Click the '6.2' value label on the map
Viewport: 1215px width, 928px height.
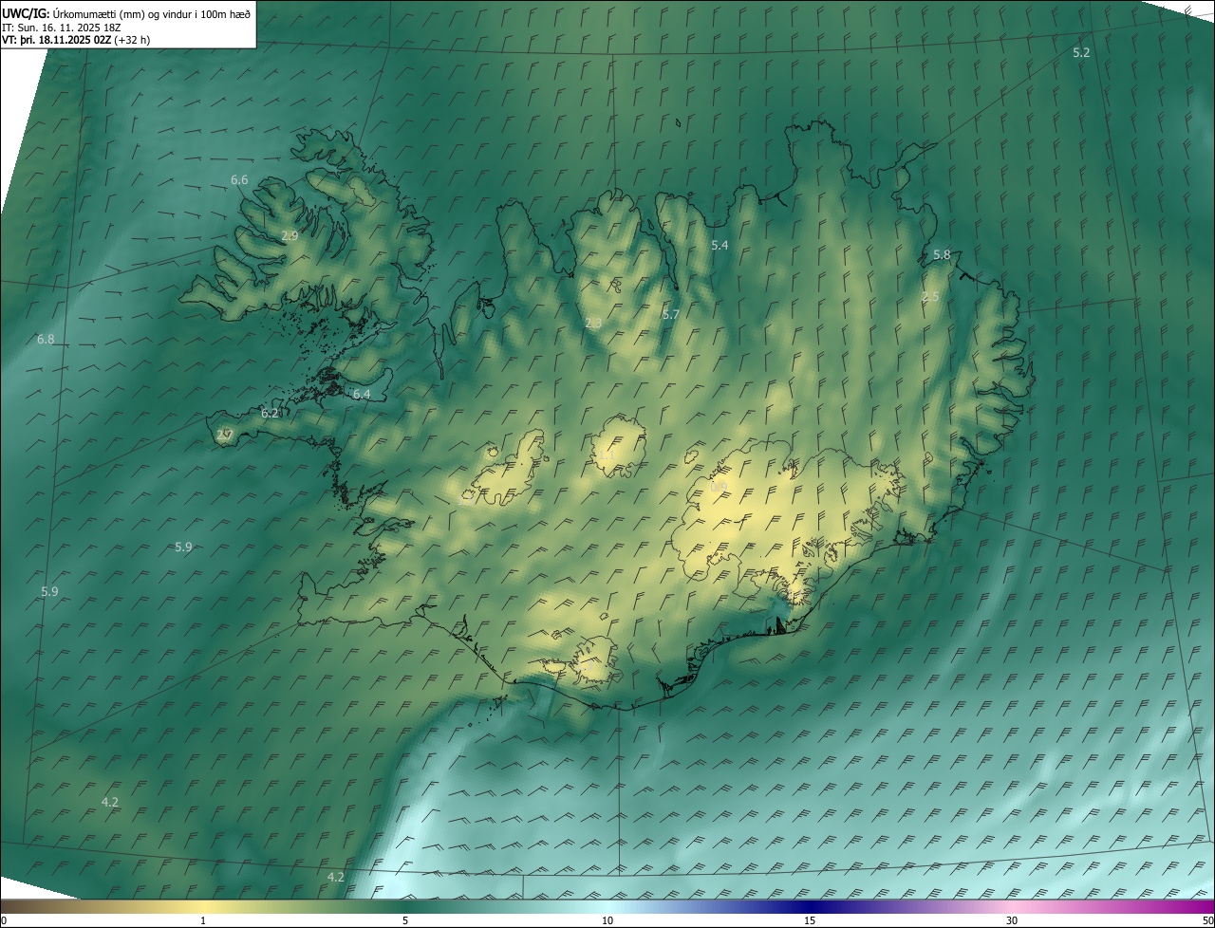click(270, 413)
